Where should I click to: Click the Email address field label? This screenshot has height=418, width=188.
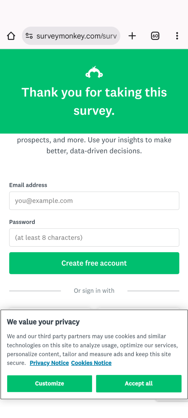pyautogui.click(x=28, y=185)
